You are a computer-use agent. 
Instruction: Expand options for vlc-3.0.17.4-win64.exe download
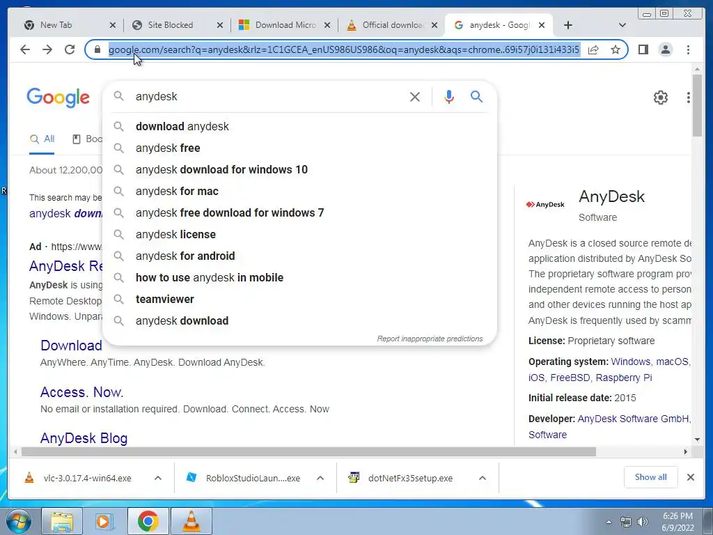[x=158, y=478]
